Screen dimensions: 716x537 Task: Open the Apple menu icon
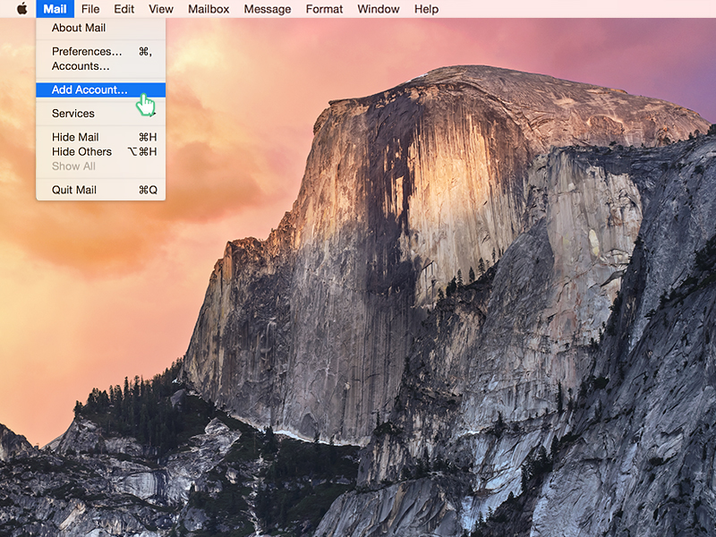pos(21,9)
